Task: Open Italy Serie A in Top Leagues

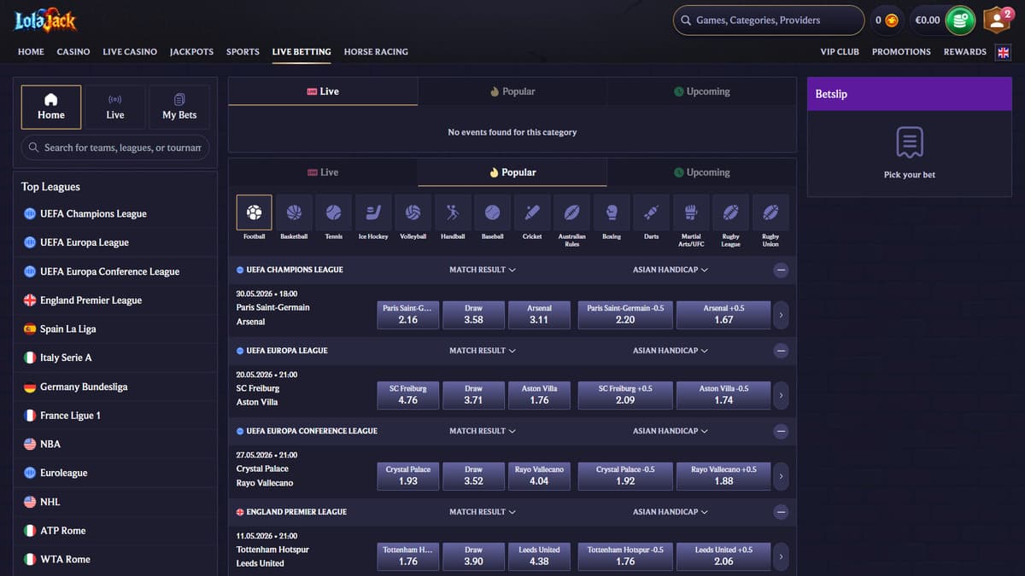Action: point(115,358)
